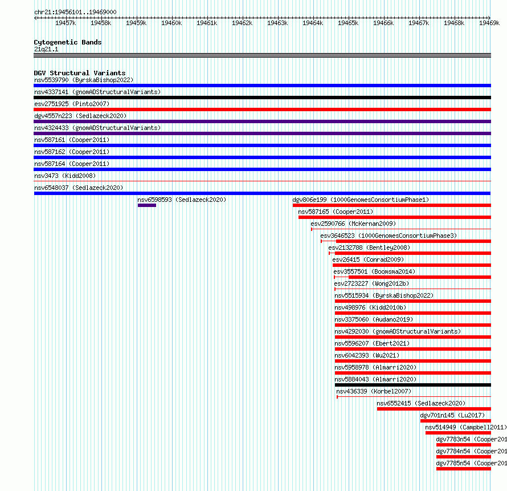Click esv2751925 (Pinto2007) label

coord(72,104)
